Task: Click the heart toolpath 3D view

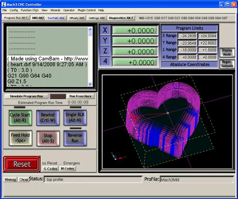Action: point(167,121)
